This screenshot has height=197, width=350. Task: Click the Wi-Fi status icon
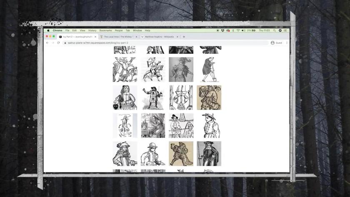click(238, 30)
